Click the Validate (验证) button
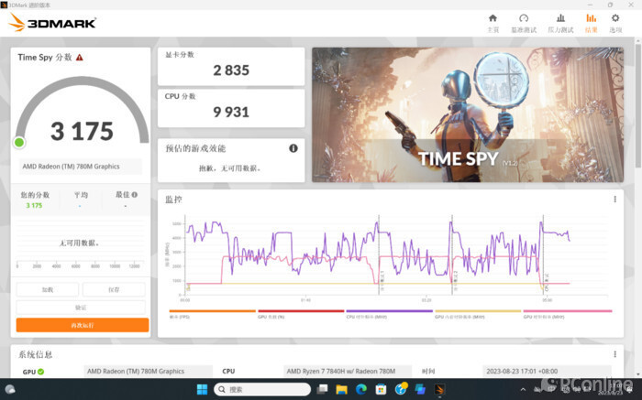Viewport: 642px width, 400px height. pyautogui.click(x=81, y=308)
